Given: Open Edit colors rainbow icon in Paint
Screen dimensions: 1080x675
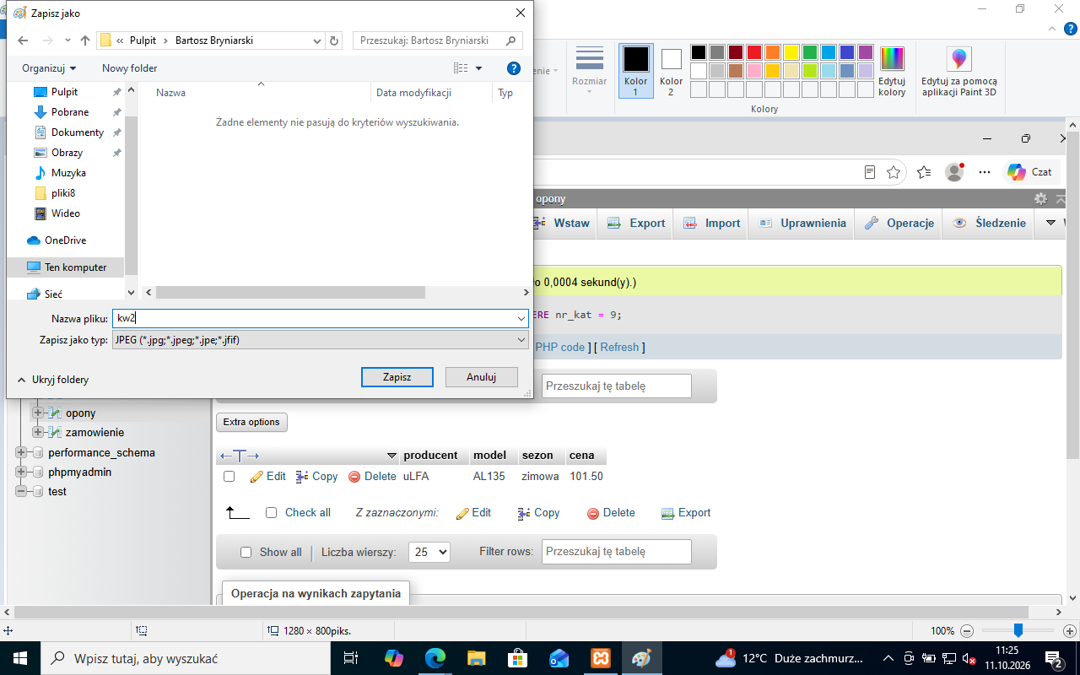Looking at the screenshot, I should click(892, 59).
